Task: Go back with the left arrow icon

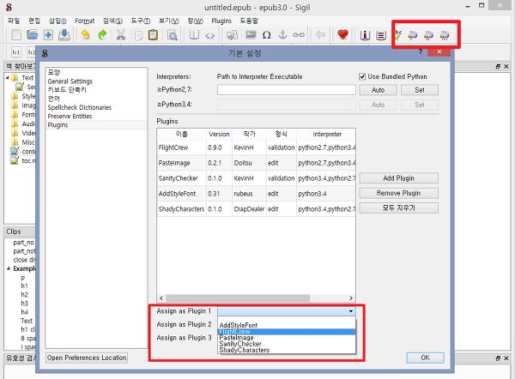Action: pyautogui.click(x=320, y=34)
